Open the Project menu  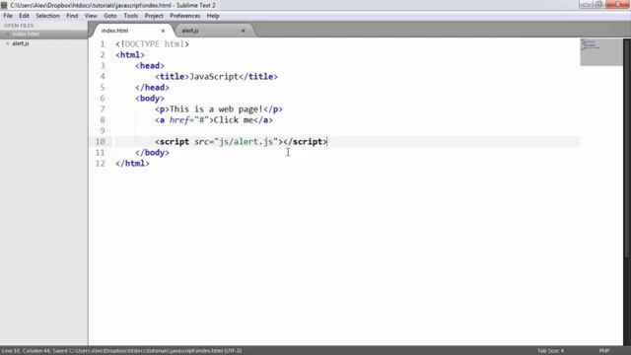click(154, 16)
